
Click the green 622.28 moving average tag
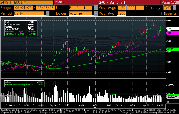click(x=173, y=49)
